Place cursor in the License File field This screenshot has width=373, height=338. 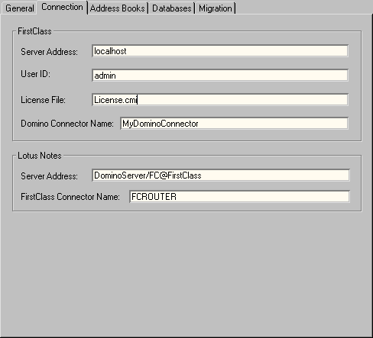[220, 100]
